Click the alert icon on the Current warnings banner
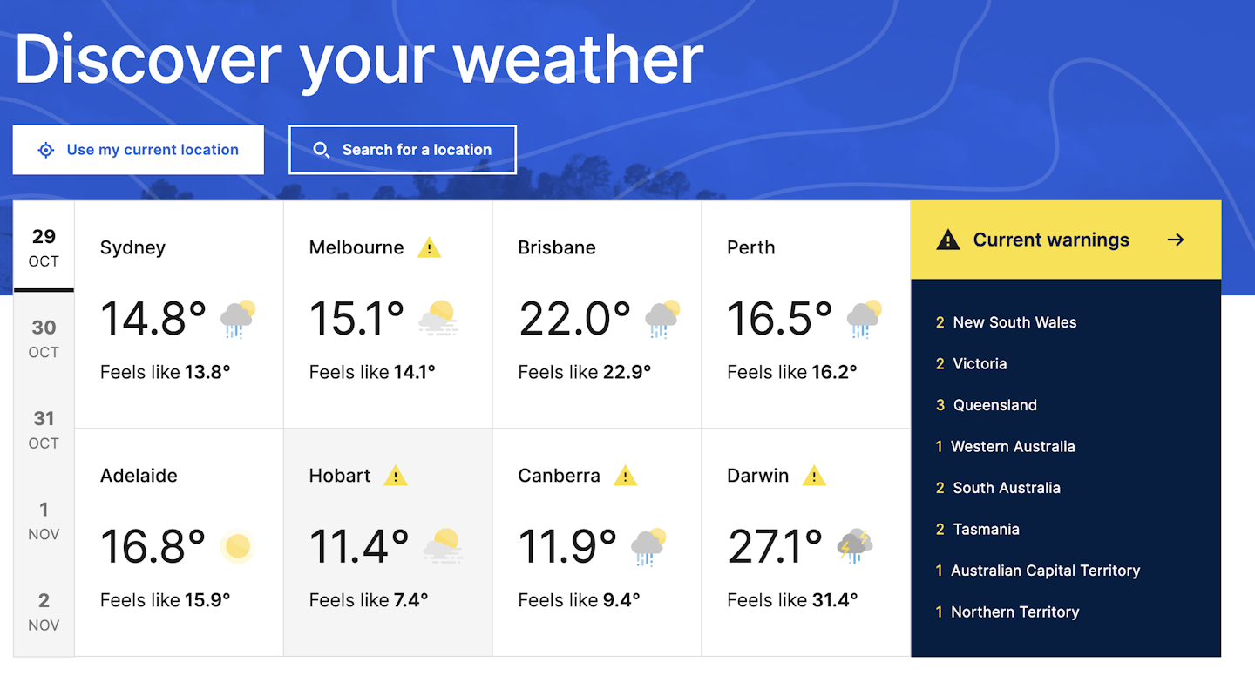Screen dimensions: 1255x676 [949, 239]
